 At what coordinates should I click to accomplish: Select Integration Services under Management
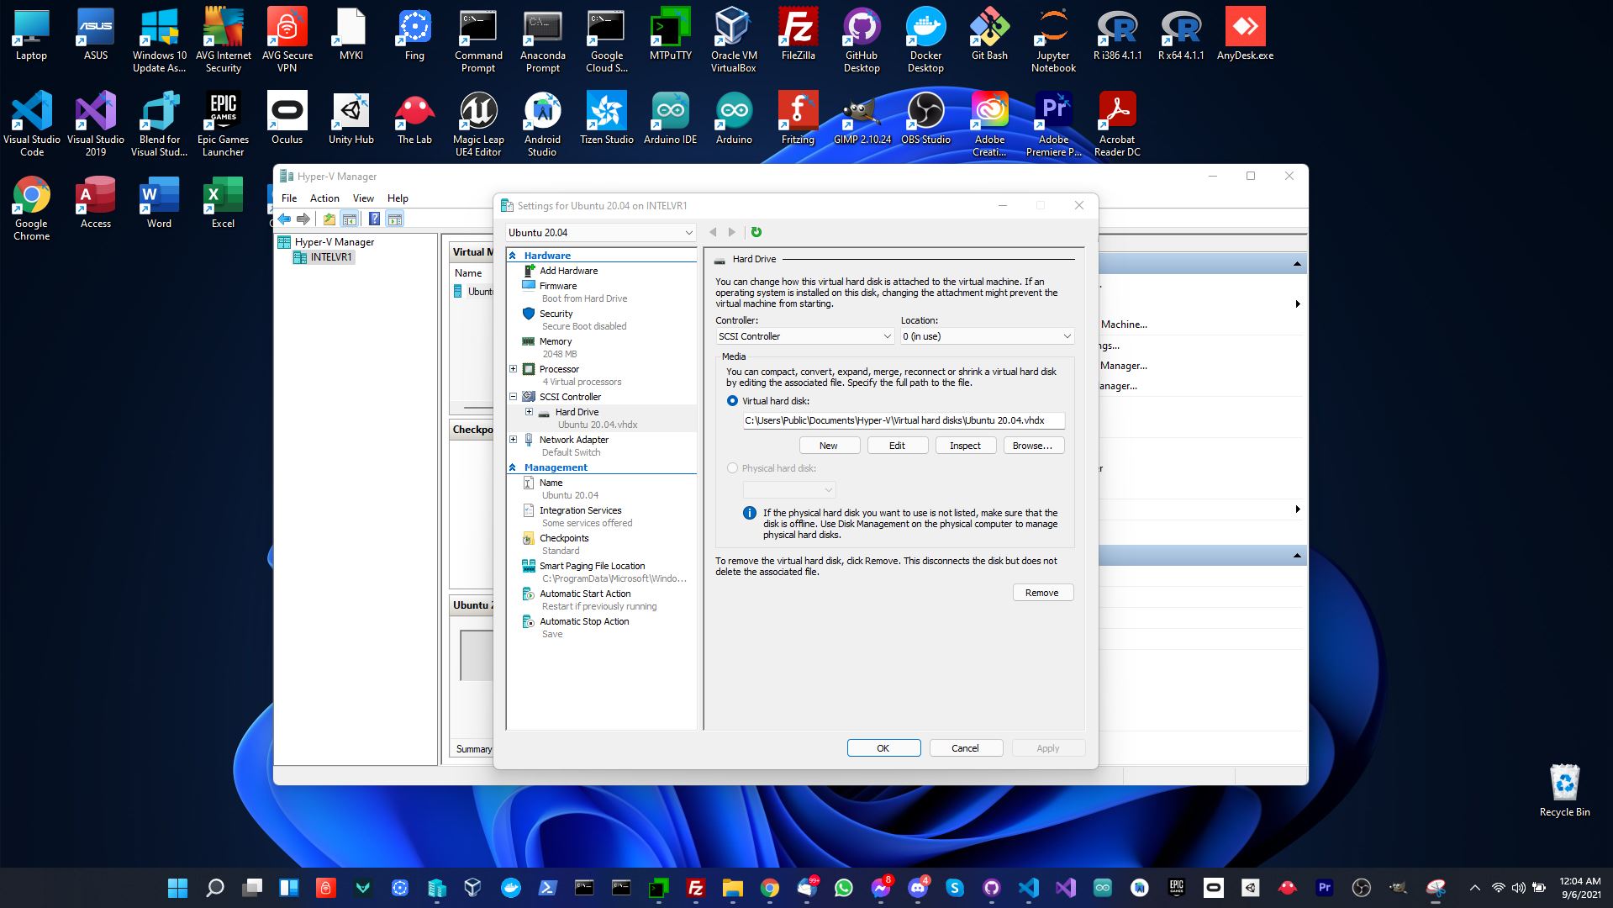coord(580,510)
